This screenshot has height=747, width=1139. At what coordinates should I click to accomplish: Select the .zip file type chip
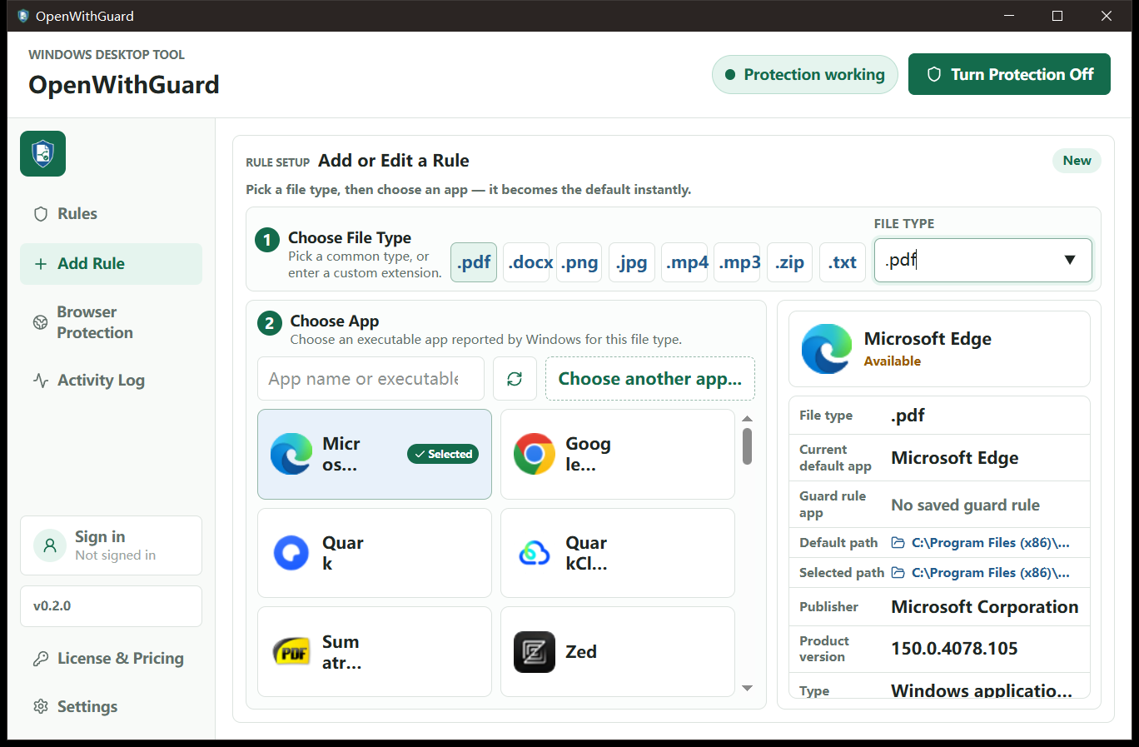coord(789,262)
